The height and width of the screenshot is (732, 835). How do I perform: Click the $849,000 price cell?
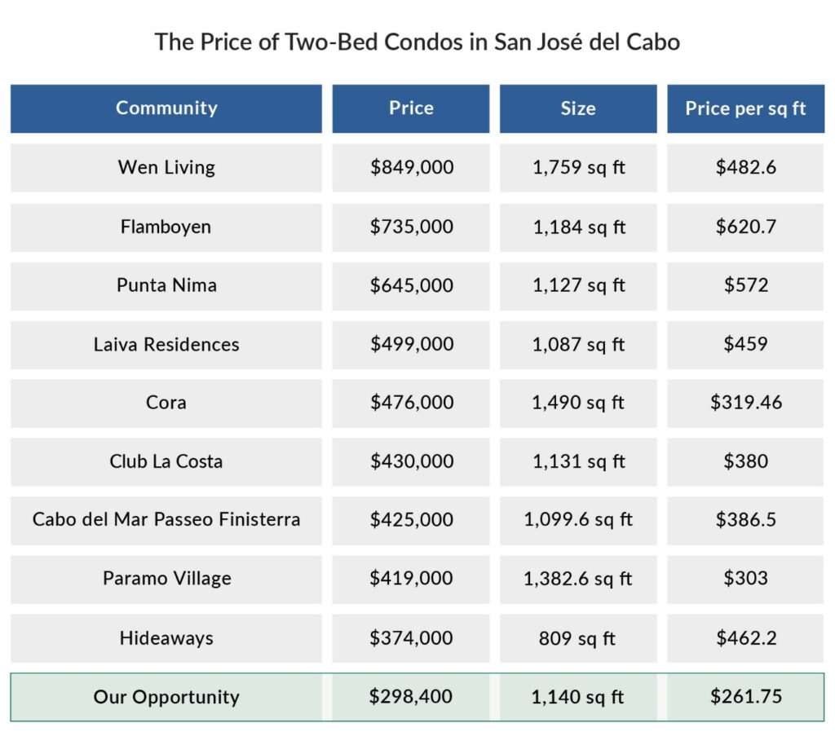[x=412, y=168]
